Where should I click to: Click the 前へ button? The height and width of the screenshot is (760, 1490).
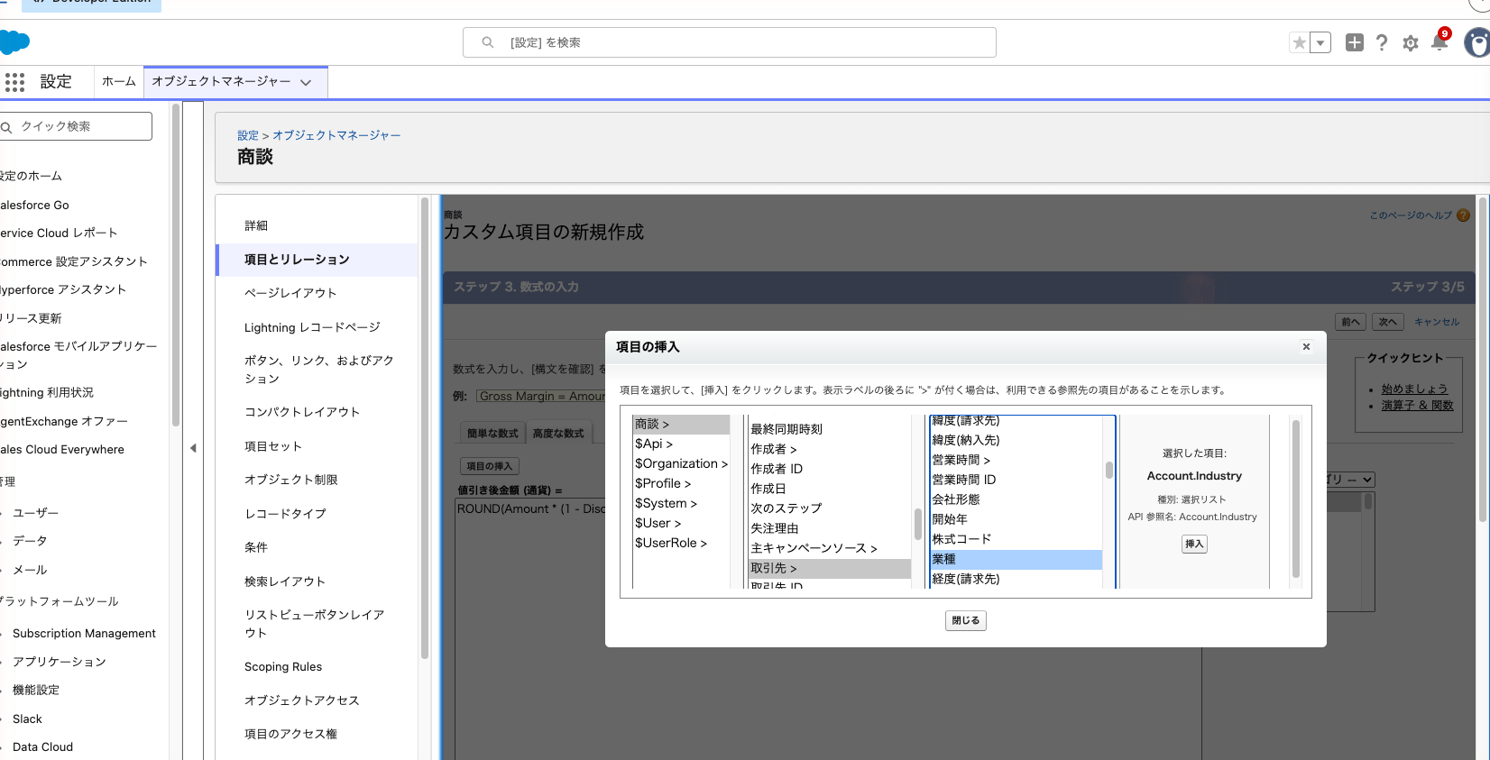1350,322
